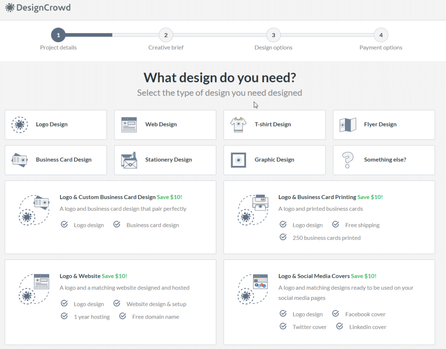Click the Logo & Social Media Covers icon
The image size is (446, 349).
tap(253, 289)
